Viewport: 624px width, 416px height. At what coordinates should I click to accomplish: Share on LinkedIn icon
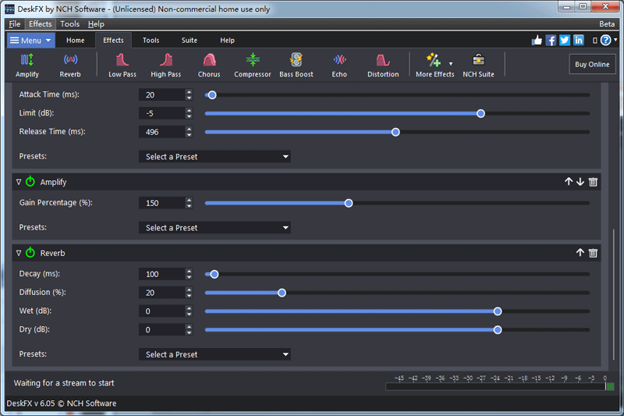(x=579, y=41)
